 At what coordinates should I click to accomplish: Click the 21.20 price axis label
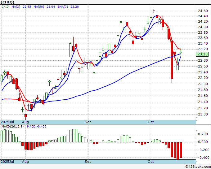point(203,108)
